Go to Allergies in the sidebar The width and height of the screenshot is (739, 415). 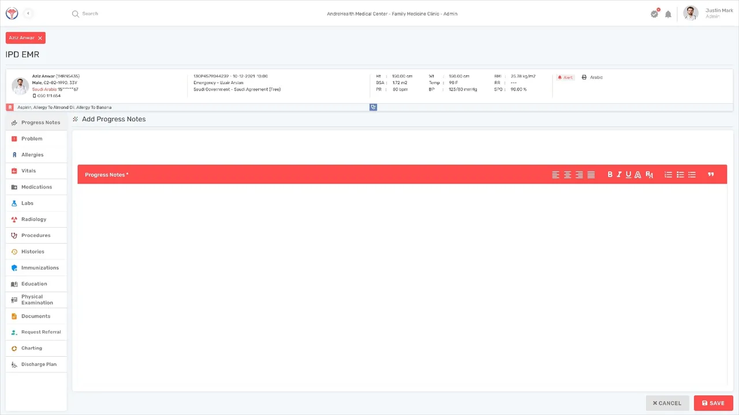[x=36, y=154]
